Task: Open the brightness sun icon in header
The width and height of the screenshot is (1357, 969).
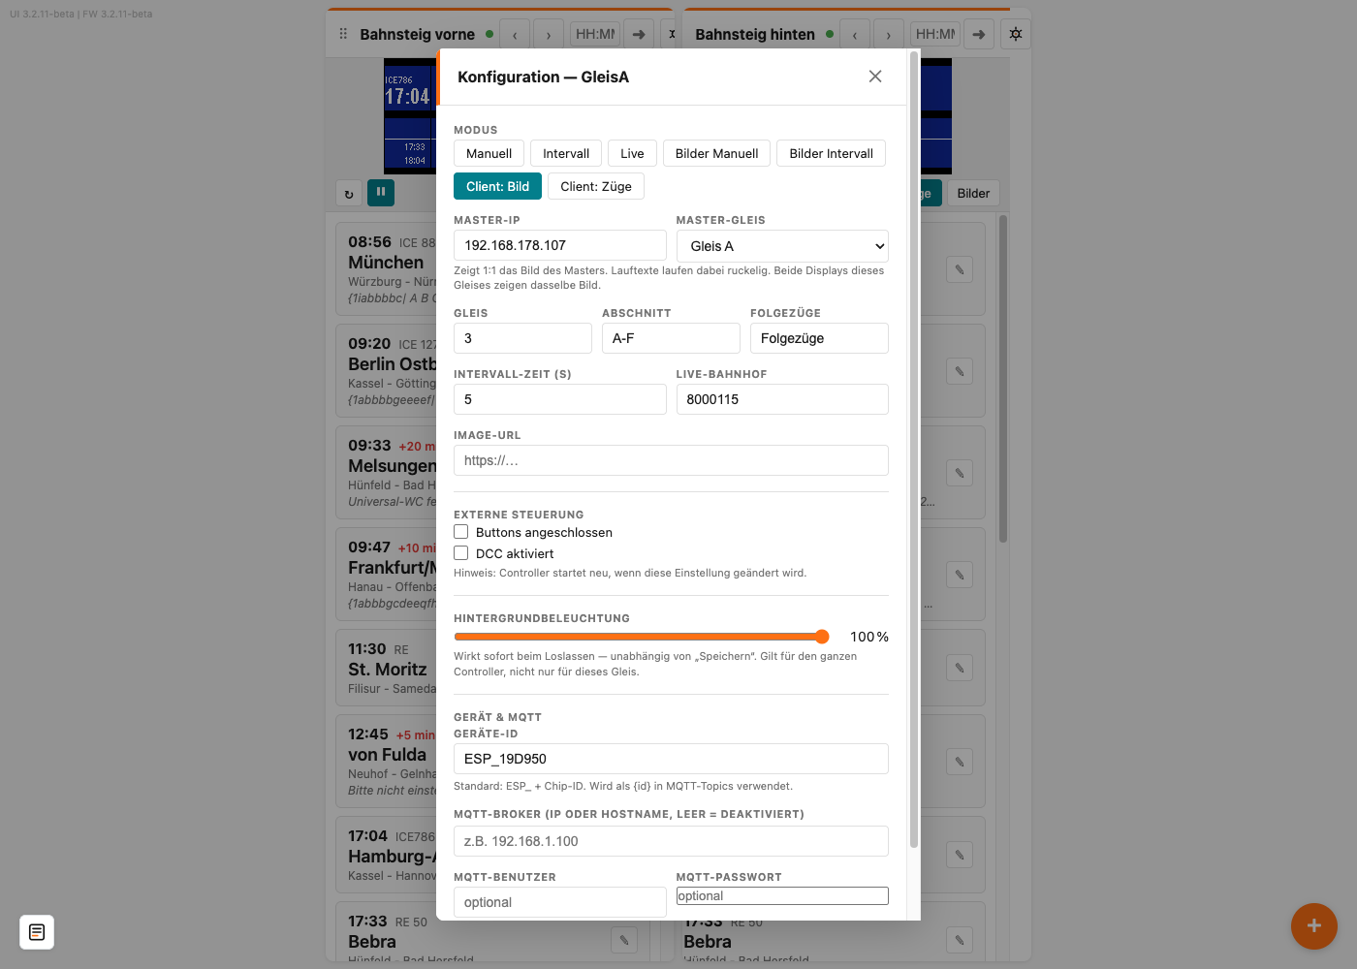Action: coord(1016,34)
